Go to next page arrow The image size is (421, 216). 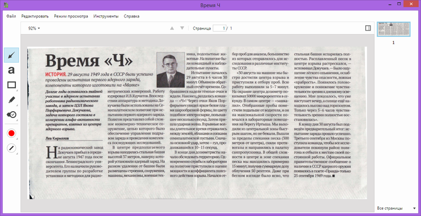point(182,28)
